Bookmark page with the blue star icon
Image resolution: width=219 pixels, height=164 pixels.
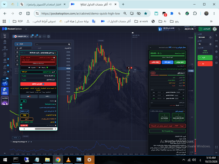145,14
